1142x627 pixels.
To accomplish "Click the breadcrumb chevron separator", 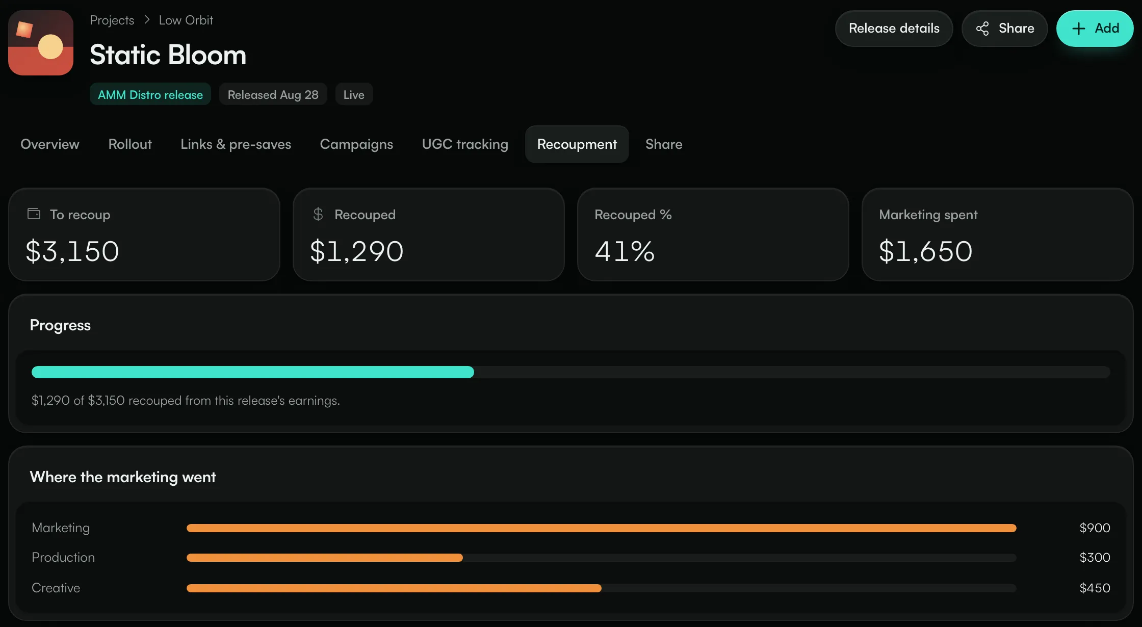I will [x=147, y=20].
